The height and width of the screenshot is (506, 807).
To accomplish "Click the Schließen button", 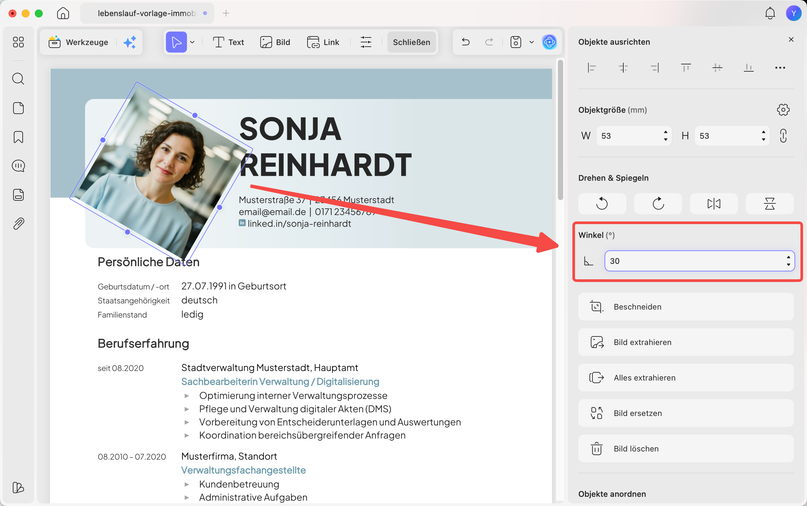I will click(x=411, y=42).
